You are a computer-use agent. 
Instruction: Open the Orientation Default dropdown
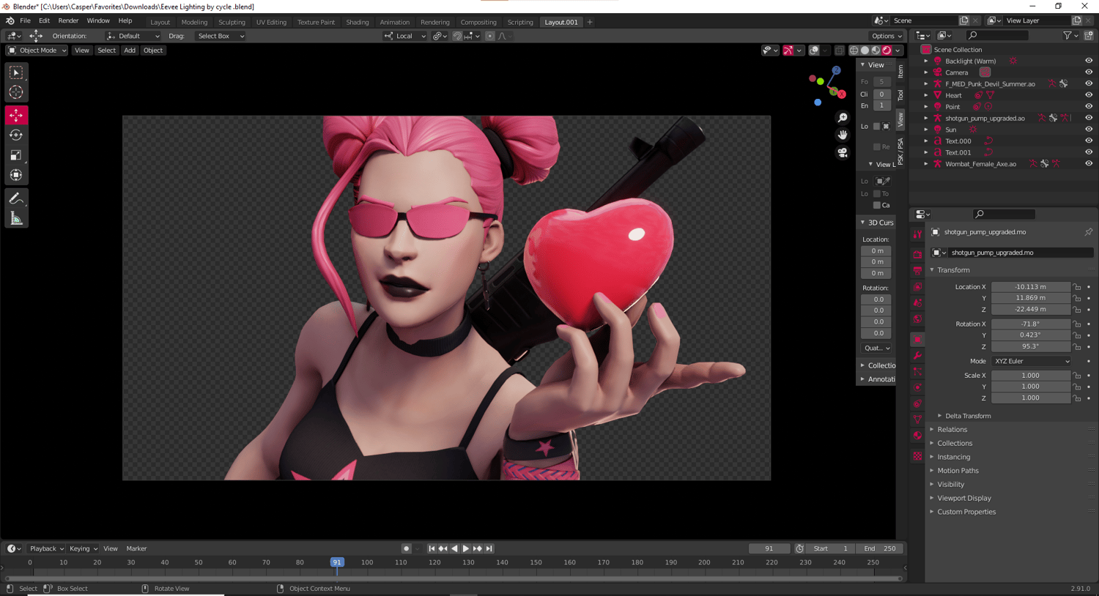pyautogui.click(x=133, y=36)
